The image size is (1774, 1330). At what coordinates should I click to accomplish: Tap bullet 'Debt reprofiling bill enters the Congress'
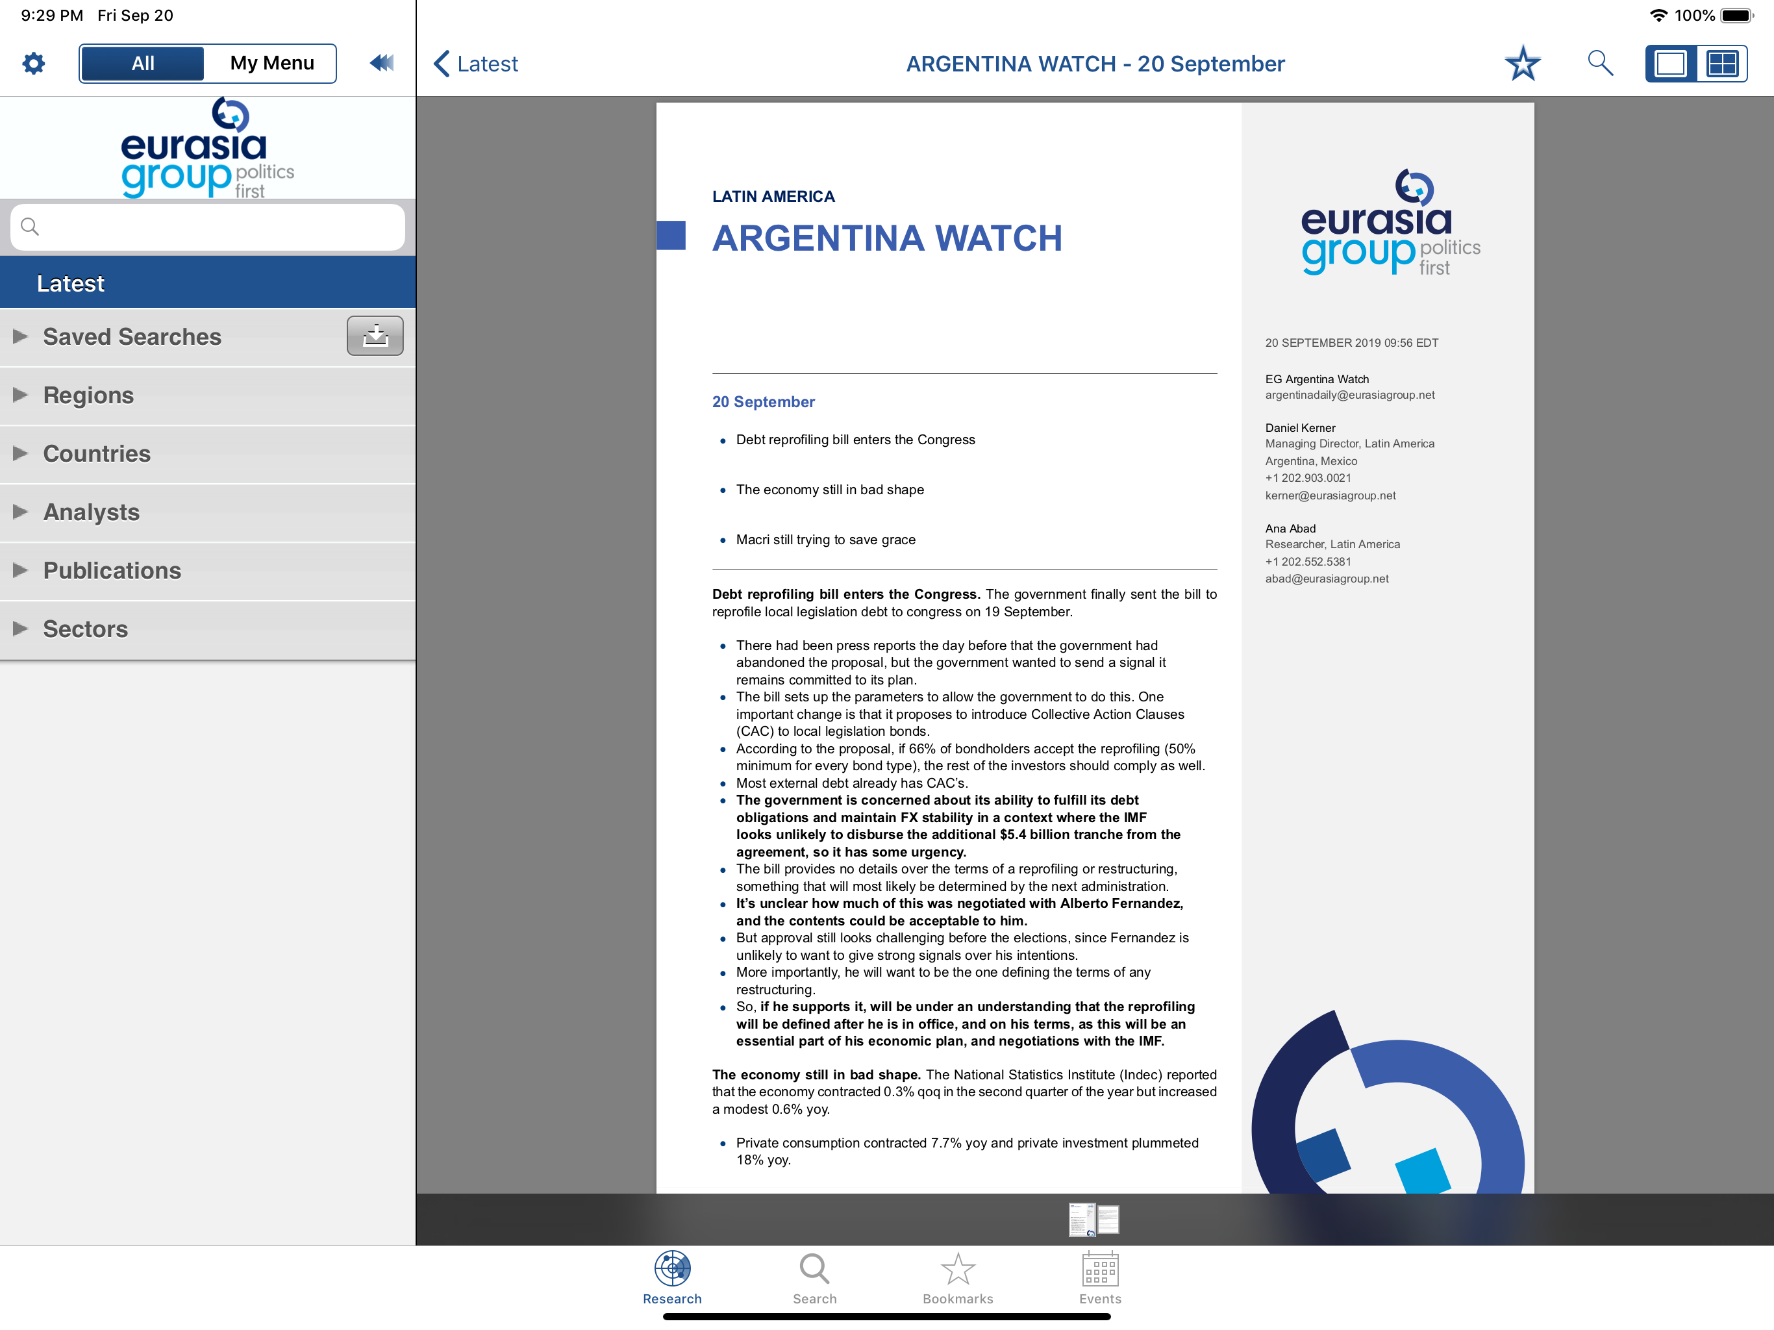tap(855, 440)
